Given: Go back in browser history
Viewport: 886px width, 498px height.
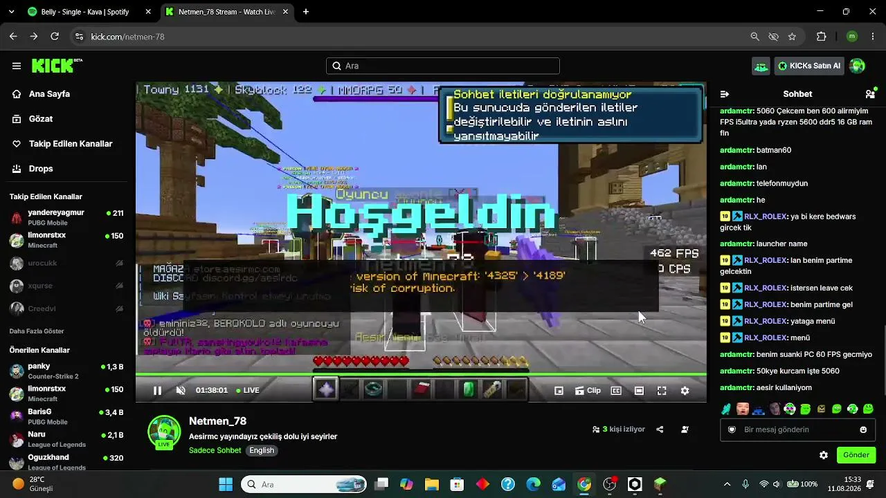Looking at the screenshot, I should (13, 37).
